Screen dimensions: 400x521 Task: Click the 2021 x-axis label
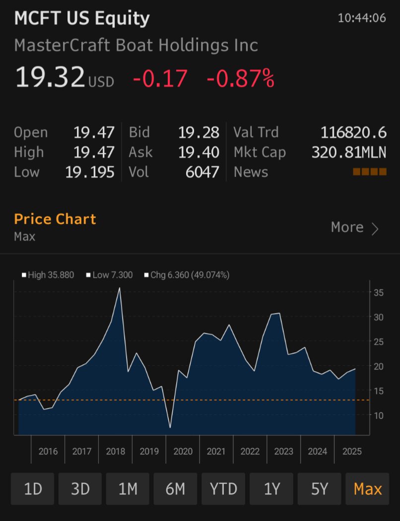coord(216,451)
